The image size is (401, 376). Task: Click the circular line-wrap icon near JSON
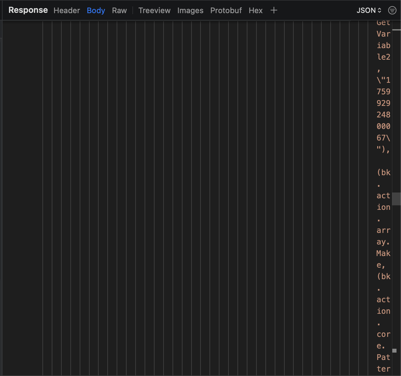point(392,10)
